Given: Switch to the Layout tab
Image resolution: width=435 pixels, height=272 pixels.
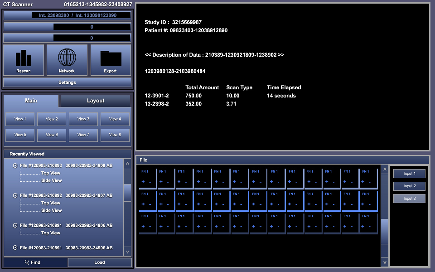Looking at the screenshot, I should coord(95,101).
